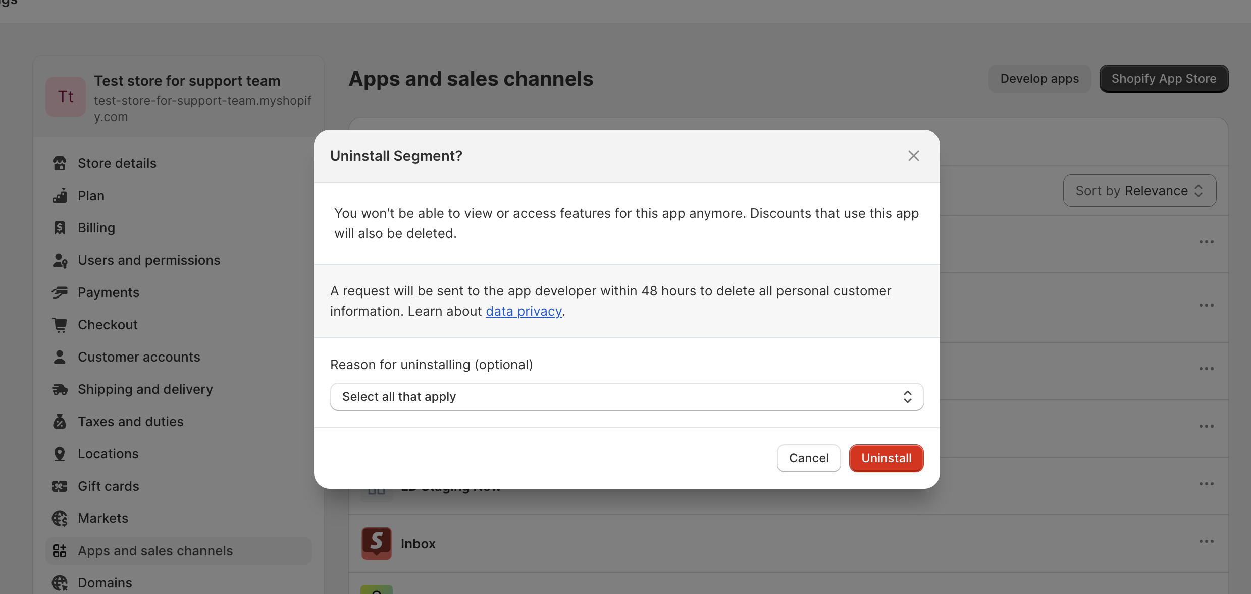Open the Staging row ellipsis menu
1251x594 pixels.
(1206, 484)
